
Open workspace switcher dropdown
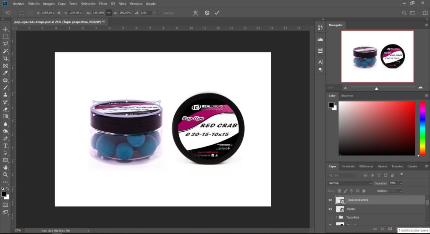[x=412, y=13]
